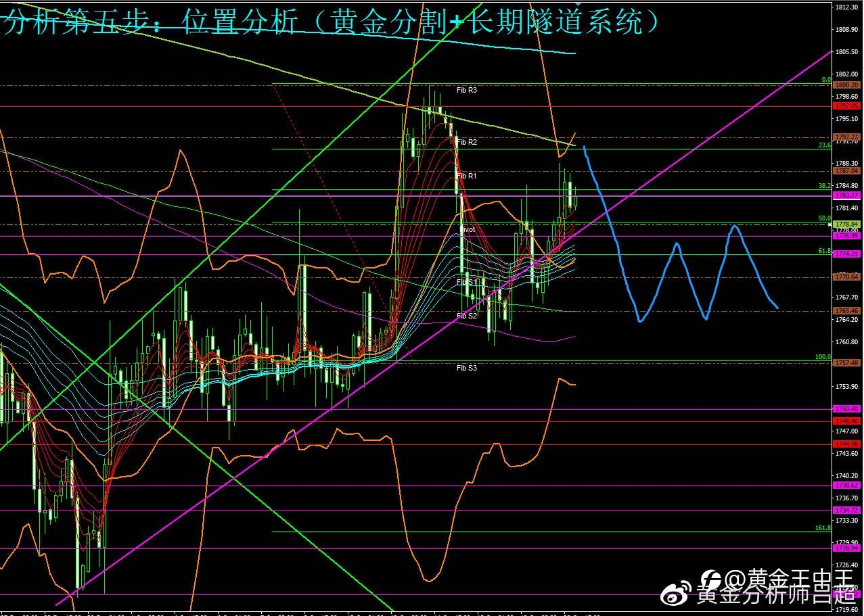Screen dimensions: 864x616
Task: Click the 1805.50 axis price value
Action: tap(848, 52)
